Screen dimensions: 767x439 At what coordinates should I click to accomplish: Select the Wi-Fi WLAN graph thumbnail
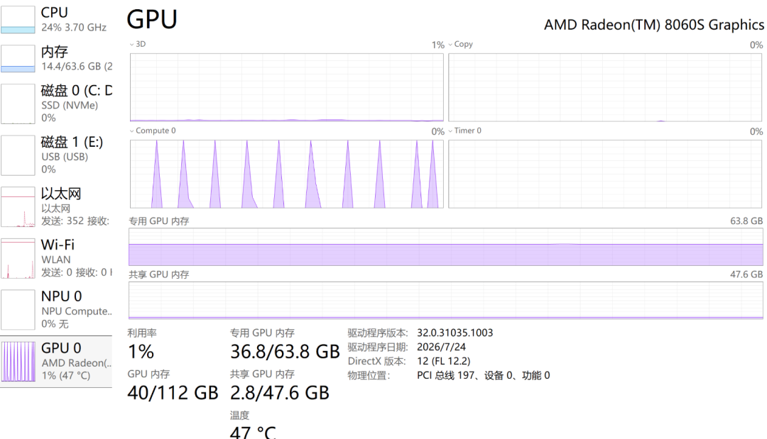(18, 258)
